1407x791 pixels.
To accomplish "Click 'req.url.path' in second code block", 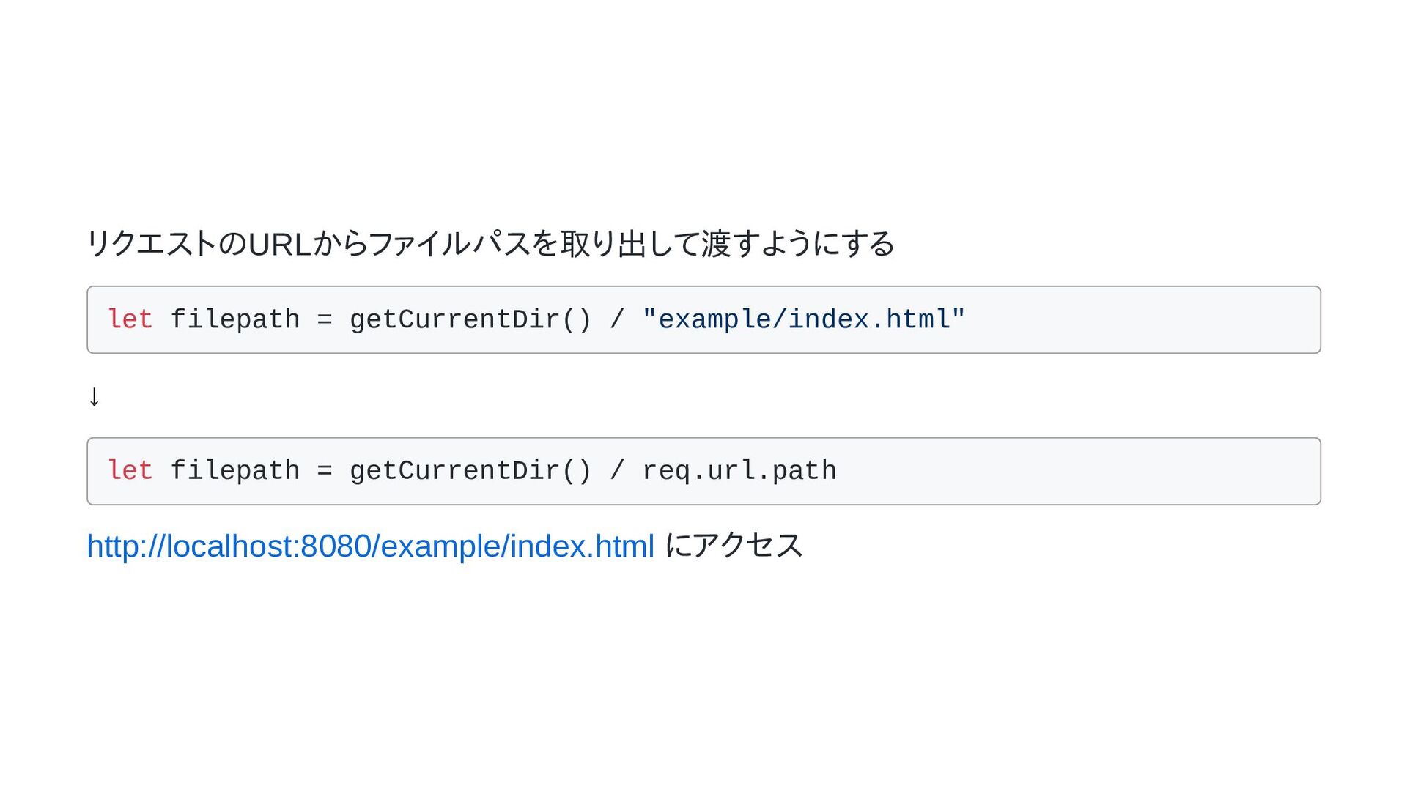I will click(x=739, y=471).
